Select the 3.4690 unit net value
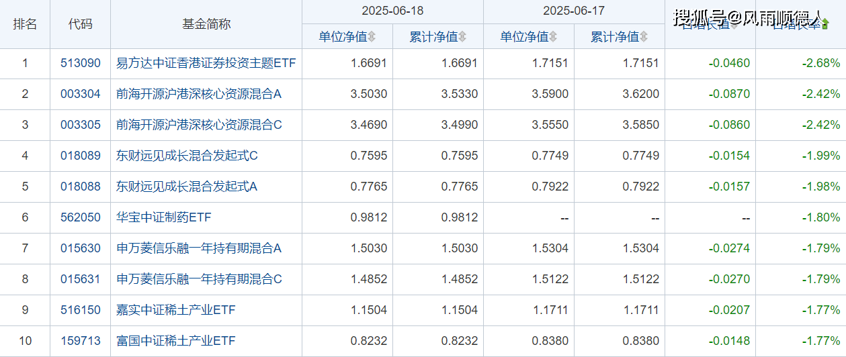The height and width of the screenshot is (357, 846). click(369, 125)
